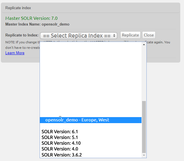Click the dropdown list scroll up arrow
184x161 pixels.
pos(144,44)
